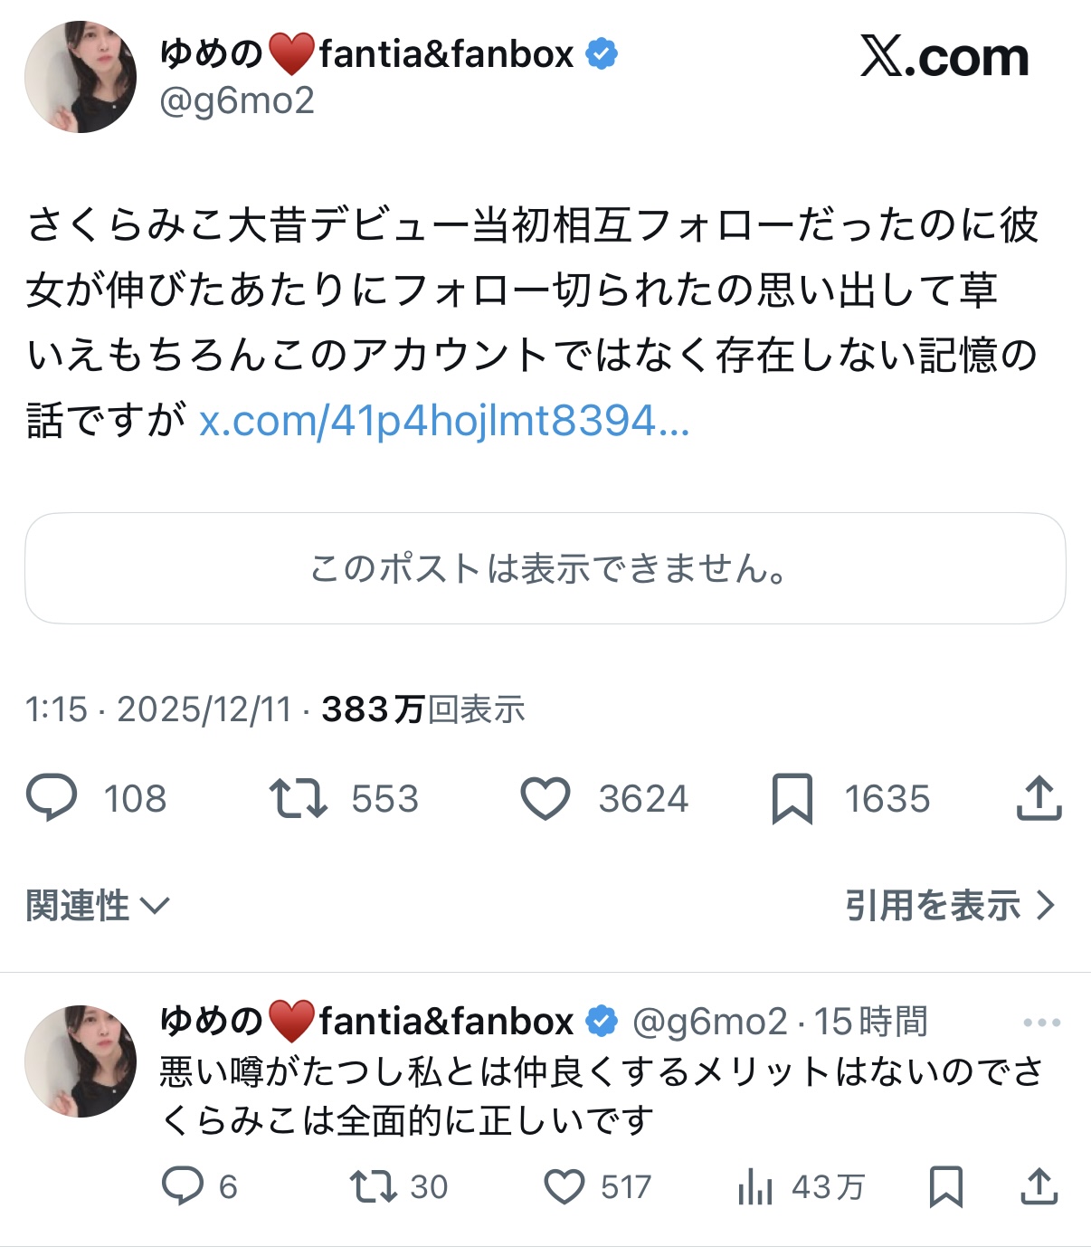This screenshot has width=1091, height=1256.
Task: Open the 関連性 sort dropdown
Action: point(98,905)
